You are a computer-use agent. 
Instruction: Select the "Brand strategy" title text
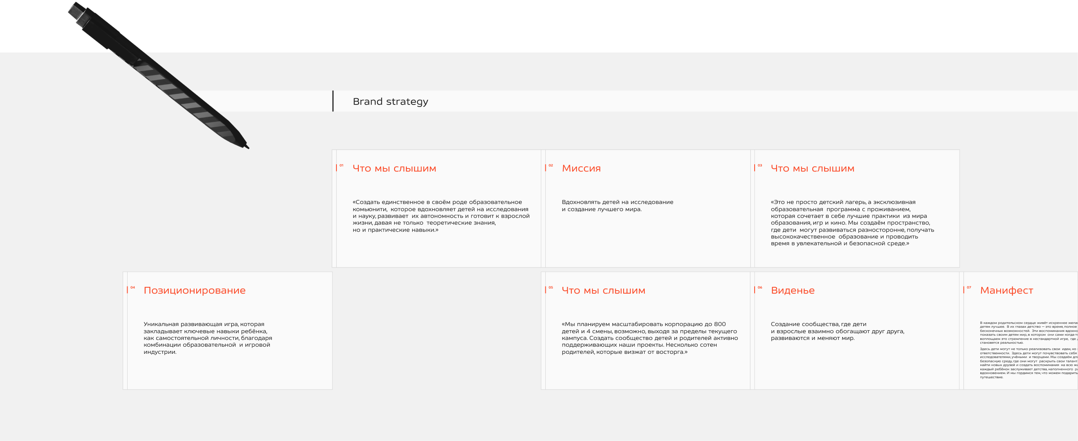coord(390,102)
